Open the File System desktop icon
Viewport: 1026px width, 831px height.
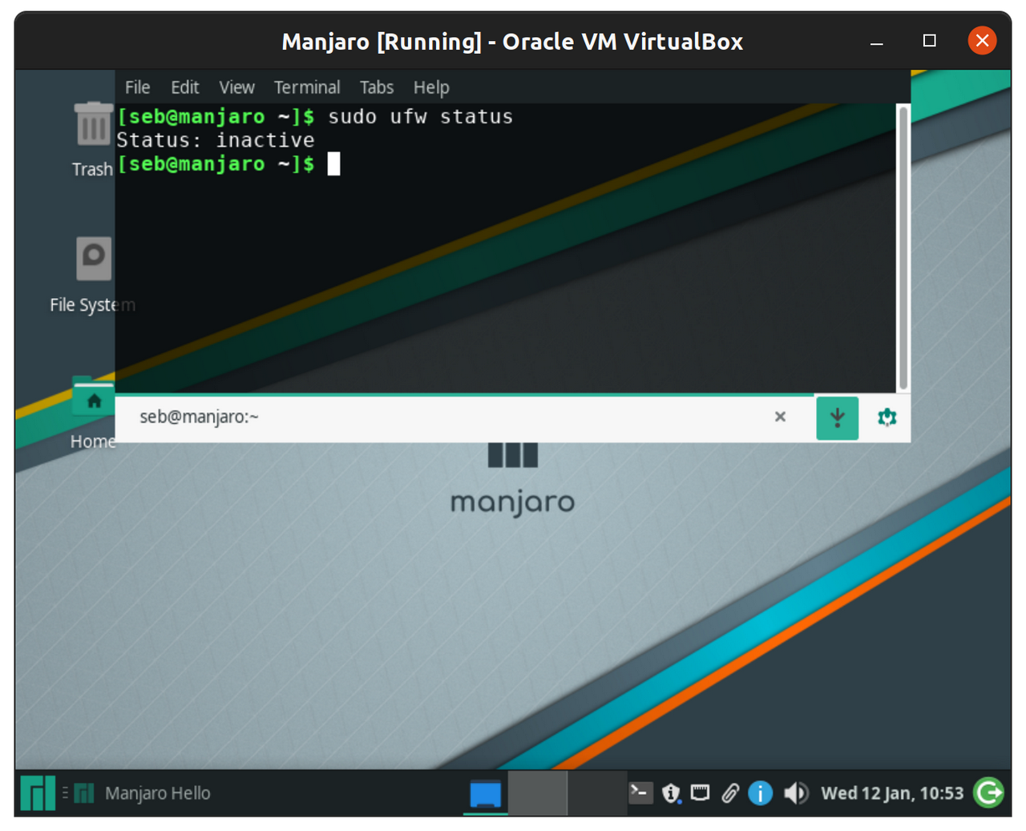tap(93, 259)
